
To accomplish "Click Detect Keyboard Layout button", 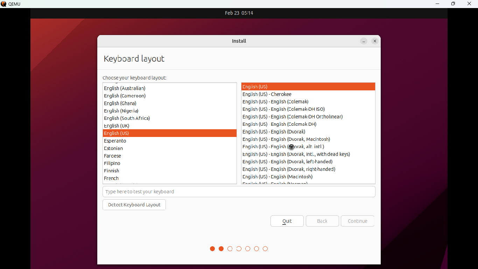I will [134, 205].
